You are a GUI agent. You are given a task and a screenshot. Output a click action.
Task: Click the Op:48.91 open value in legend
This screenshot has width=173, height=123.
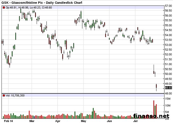point(11,8)
